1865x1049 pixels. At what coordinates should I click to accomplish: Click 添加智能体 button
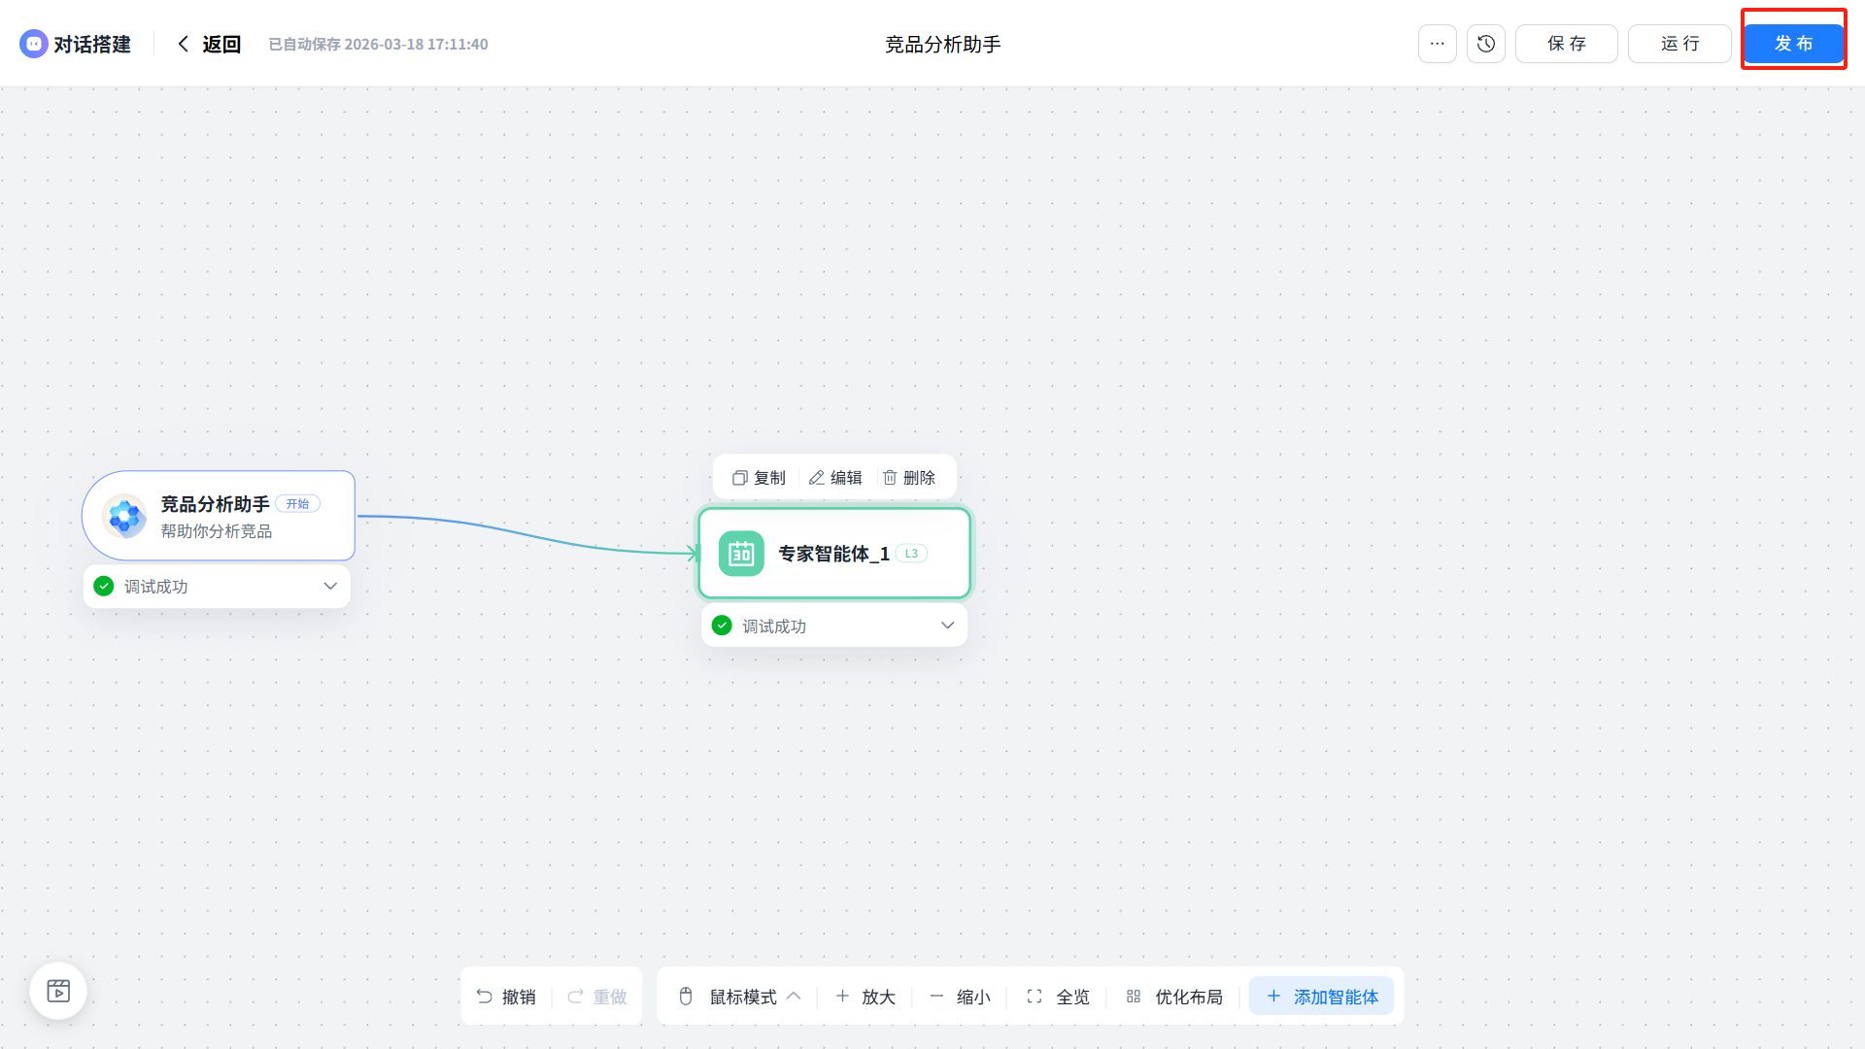click(x=1322, y=997)
